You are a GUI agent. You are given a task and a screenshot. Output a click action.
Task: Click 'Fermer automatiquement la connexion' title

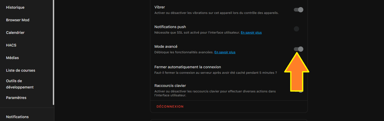(x=188, y=67)
